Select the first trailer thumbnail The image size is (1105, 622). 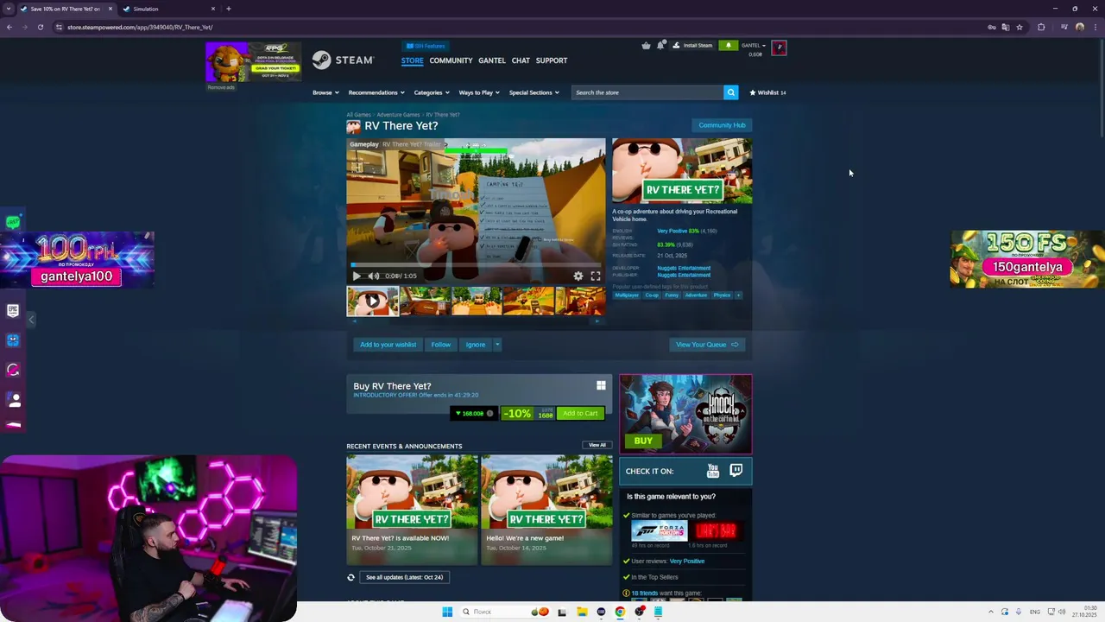[x=372, y=301]
